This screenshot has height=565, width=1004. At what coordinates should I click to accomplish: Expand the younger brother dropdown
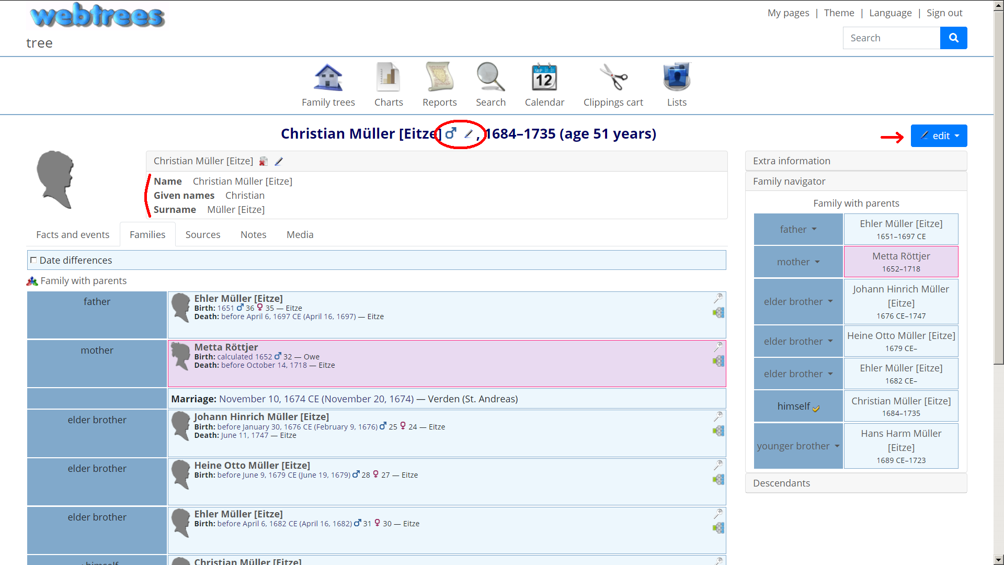(x=798, y=446)
